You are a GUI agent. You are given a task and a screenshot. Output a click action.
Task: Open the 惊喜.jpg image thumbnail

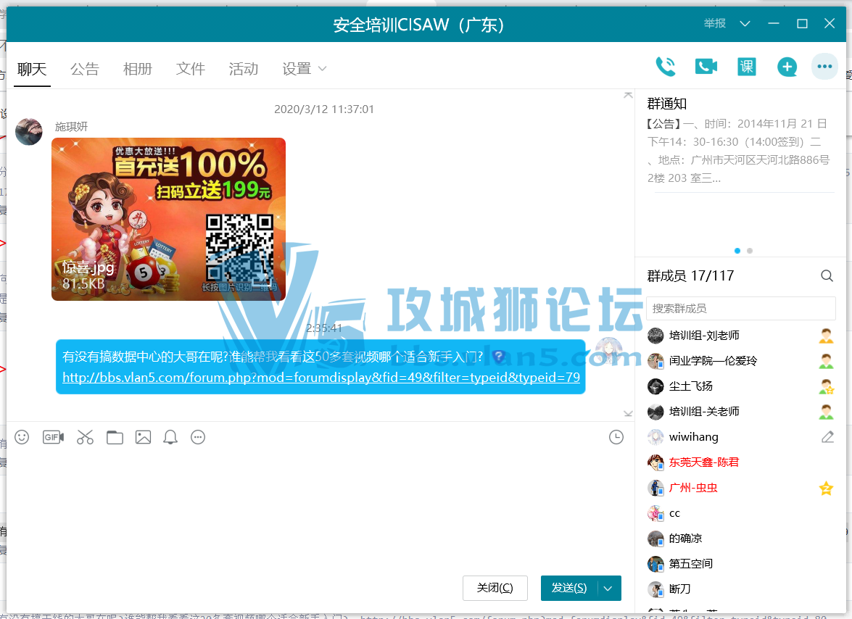168,219
